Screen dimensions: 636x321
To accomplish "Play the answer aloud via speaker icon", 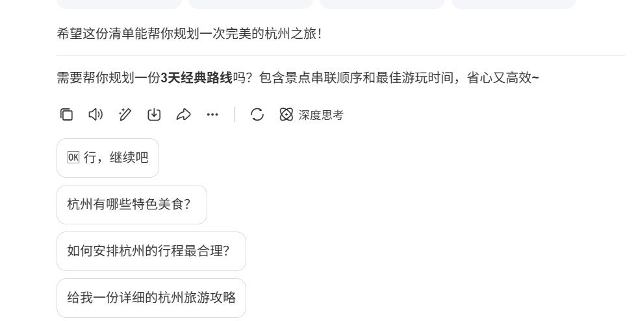I will (x=95, y=115).
